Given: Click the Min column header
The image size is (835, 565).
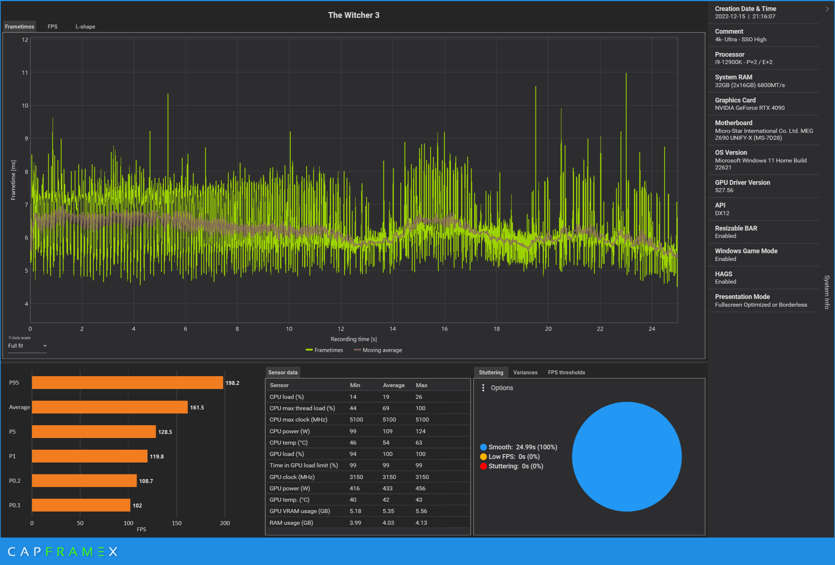Looking at the screenshot, I should click(355, 385).
